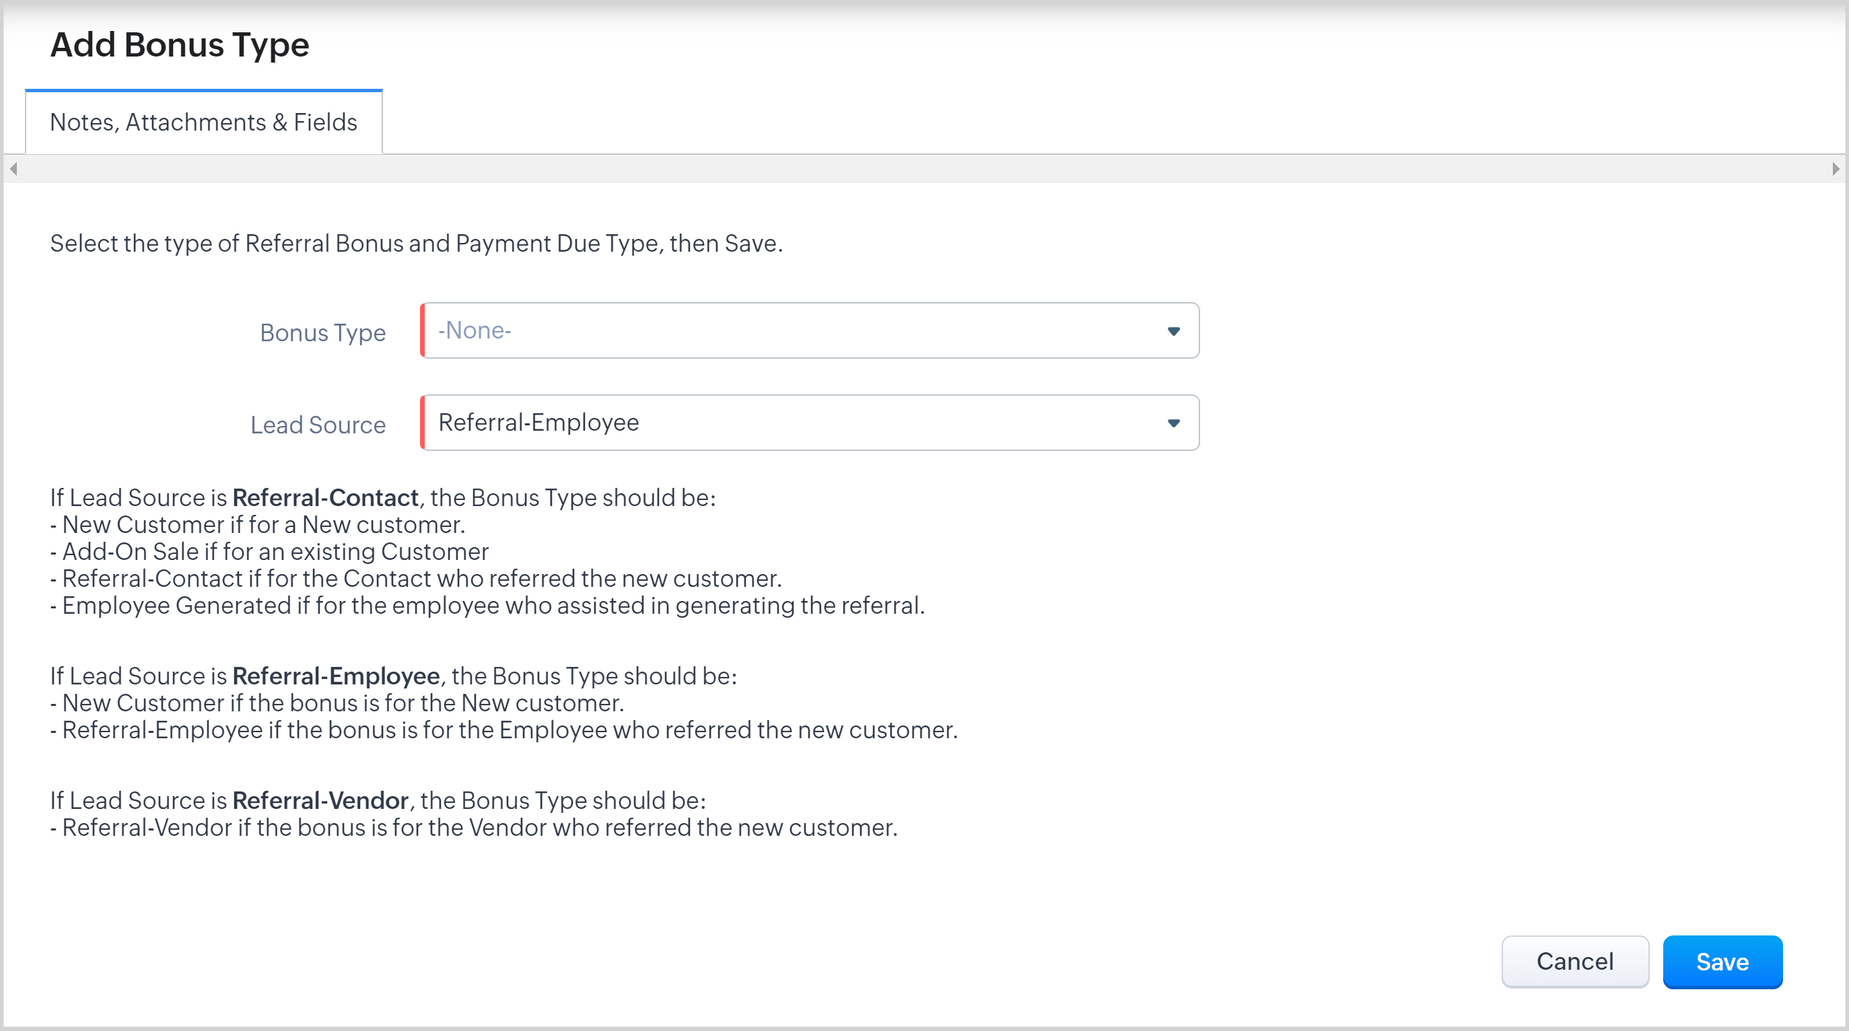Click the 'Select the type of Referral Bonus' instruction

point(417,243)
